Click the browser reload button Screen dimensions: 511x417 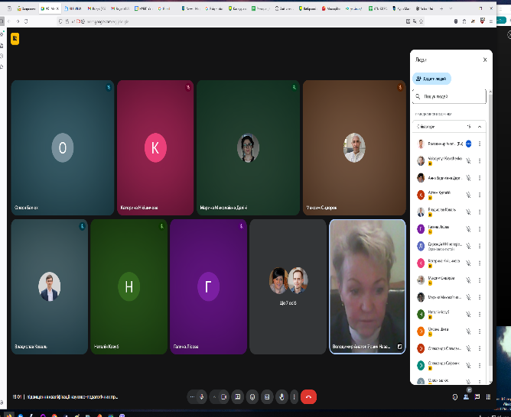(26, 21)
